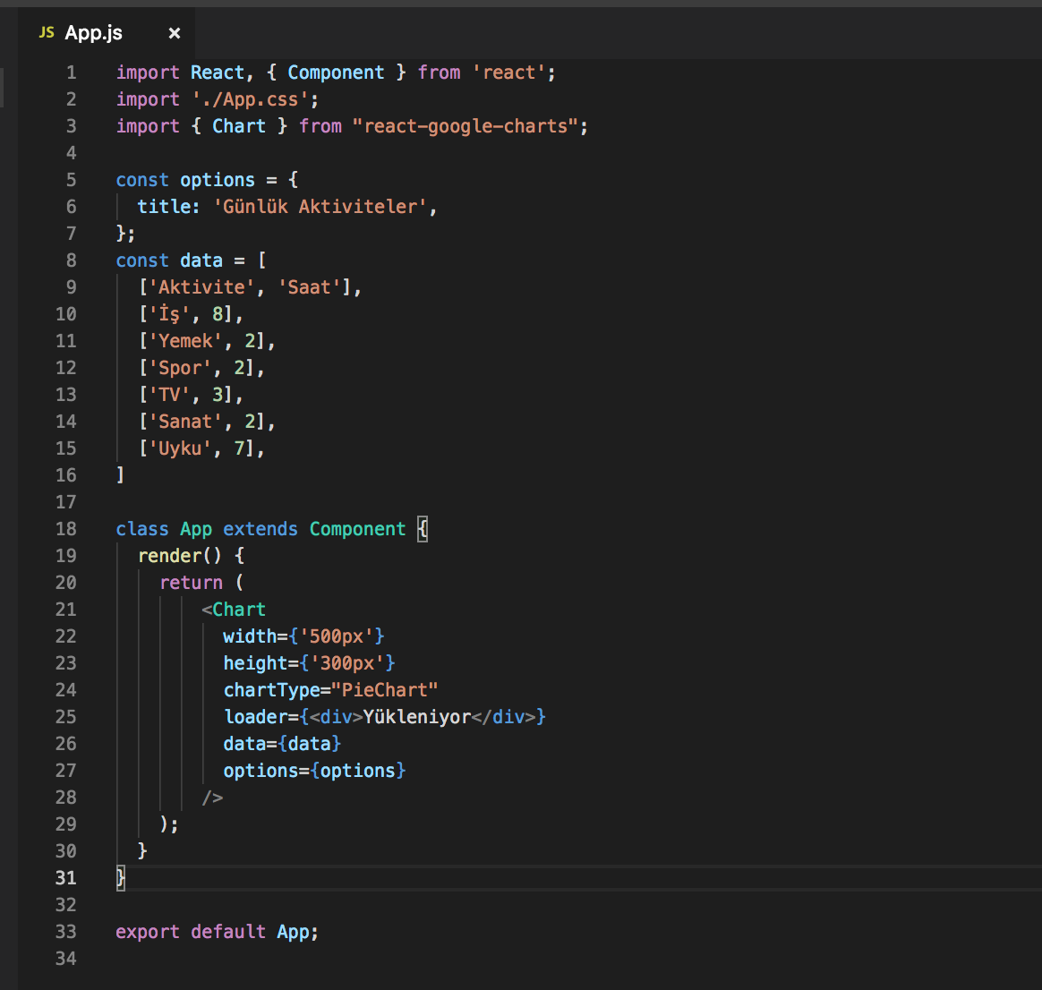The height and width of the screenshot is (990, 1042).
Task: Click the opening brace after Component
Action: click(423, 529)
